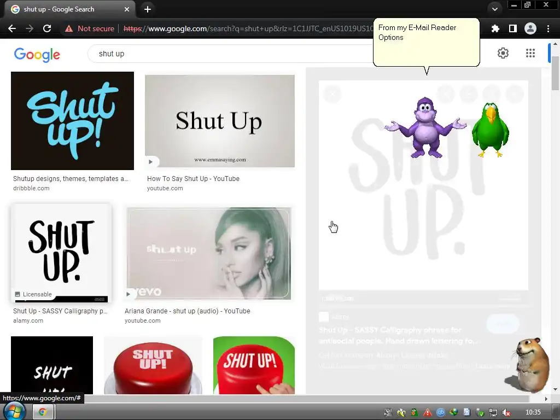Open the red SHUT UP! button on green image

[x=254, y=365]
